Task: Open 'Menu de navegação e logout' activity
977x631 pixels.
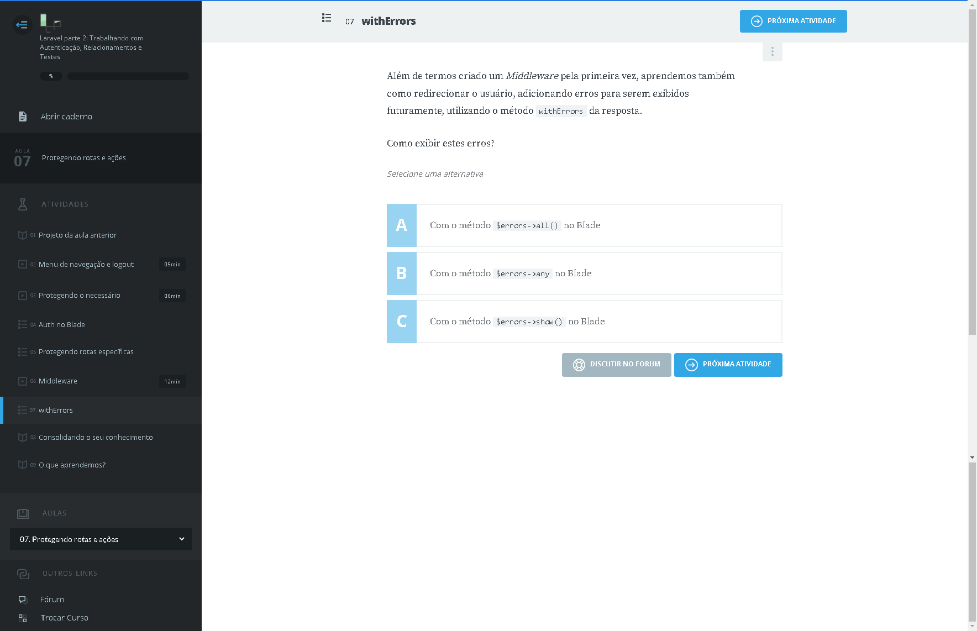Action: 86,265
